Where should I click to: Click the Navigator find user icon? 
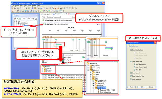[x=36, y=19]
